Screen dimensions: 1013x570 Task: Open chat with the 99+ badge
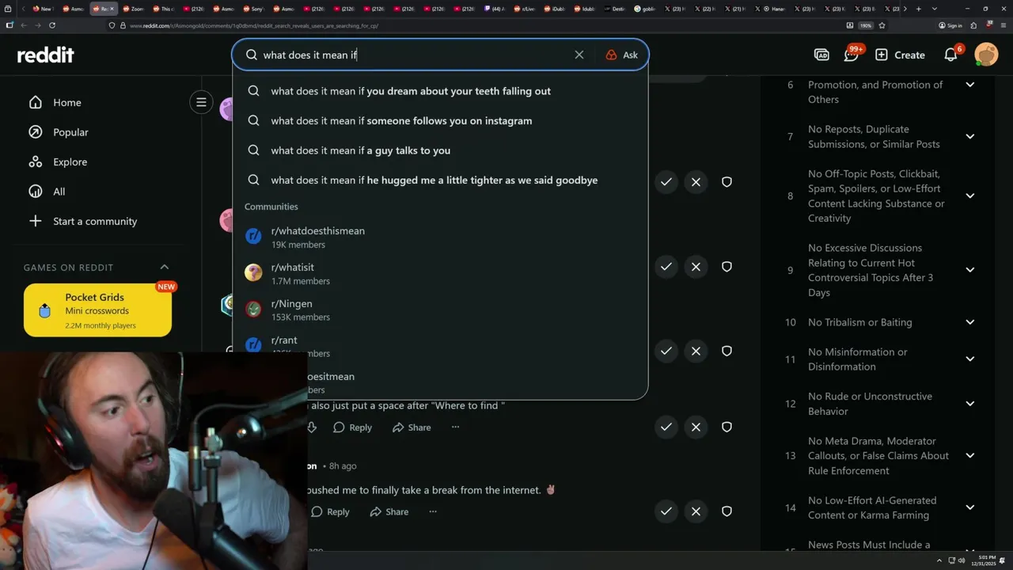[852, 55]
